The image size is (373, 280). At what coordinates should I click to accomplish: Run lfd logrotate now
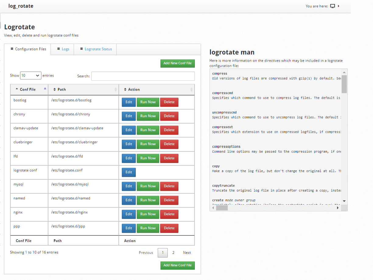[x=148, y=158]
